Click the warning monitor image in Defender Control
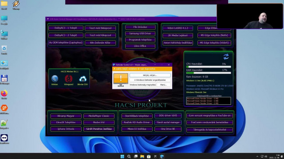Screen dimensions: 284x159 tap(121, 80)
